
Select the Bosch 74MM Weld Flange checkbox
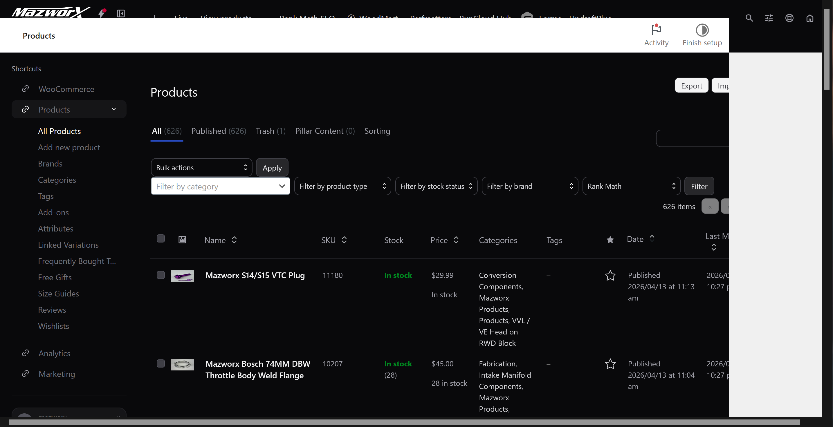point(161,364)
